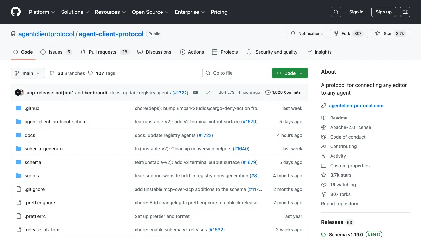This screenshot has height=237, width=421.
Task: Click Sign in link
Action: pos(356,12)
